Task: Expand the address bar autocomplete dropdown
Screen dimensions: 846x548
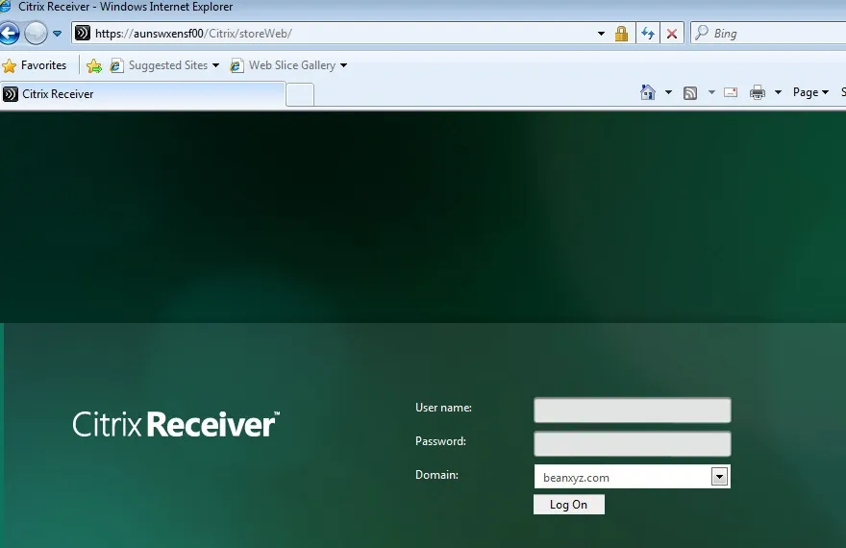Action: coord(601,34)
